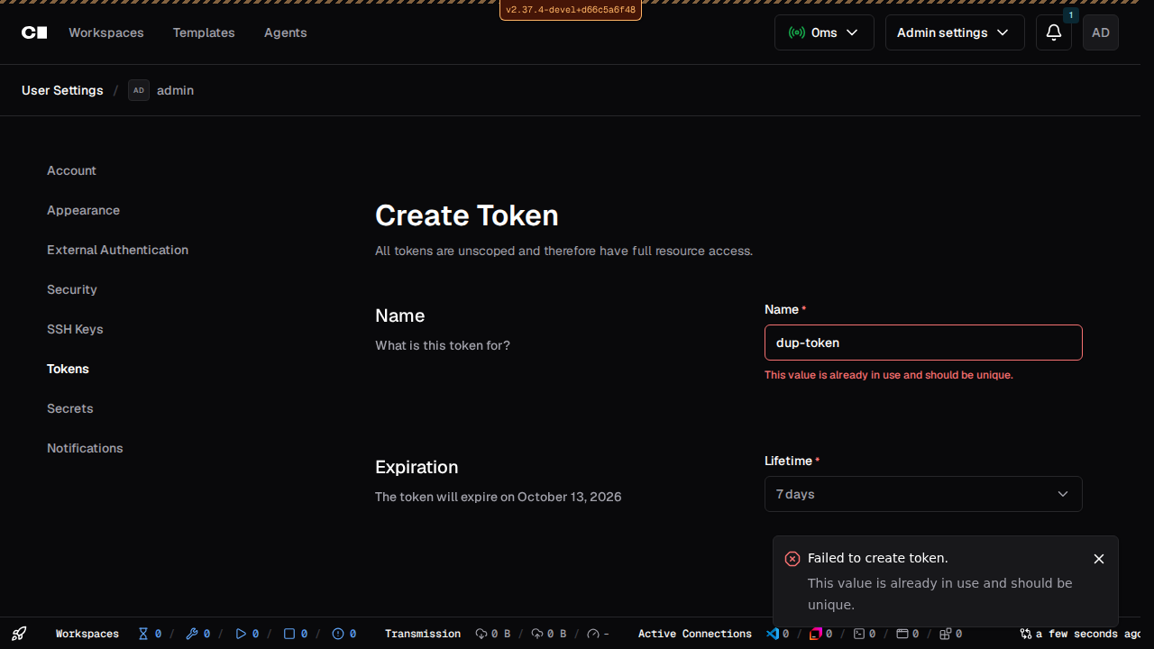Click the User Settings breadcrumb

pyautogui.click(x=62, y=90)
